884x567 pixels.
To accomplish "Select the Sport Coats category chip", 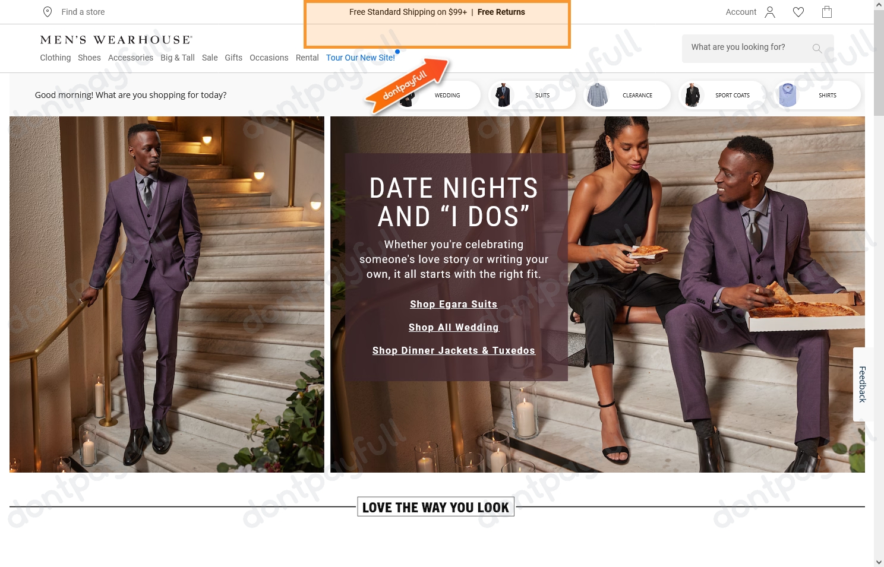I will click(722, 95).
